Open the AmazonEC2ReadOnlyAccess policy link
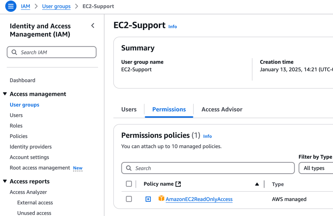This screenshot has width=333, height=216. 199,199
